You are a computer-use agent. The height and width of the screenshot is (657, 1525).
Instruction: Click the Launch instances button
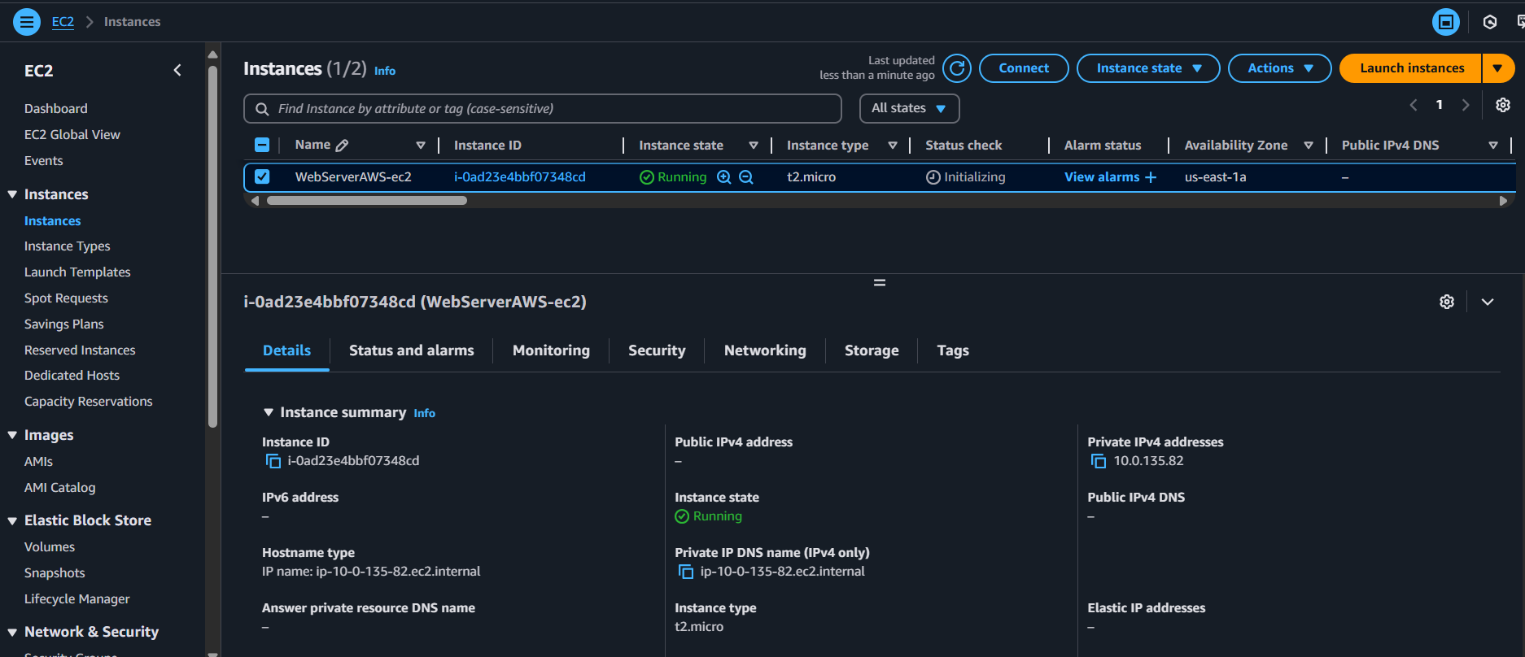click(1411, 68)
